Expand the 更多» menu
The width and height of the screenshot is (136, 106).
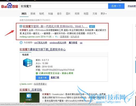click(104, 14)
